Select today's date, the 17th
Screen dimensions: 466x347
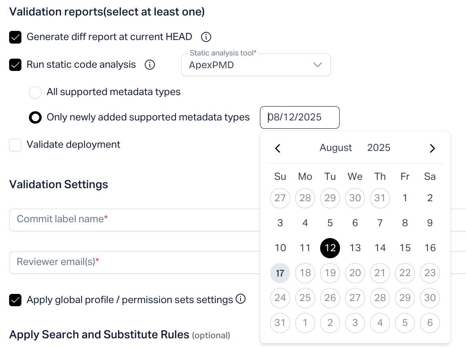point(280,273)
